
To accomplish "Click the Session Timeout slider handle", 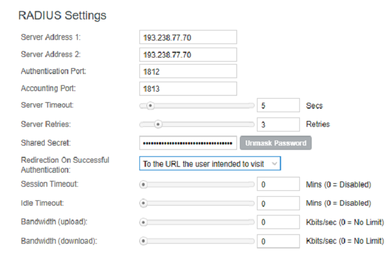I will point(143,184).
